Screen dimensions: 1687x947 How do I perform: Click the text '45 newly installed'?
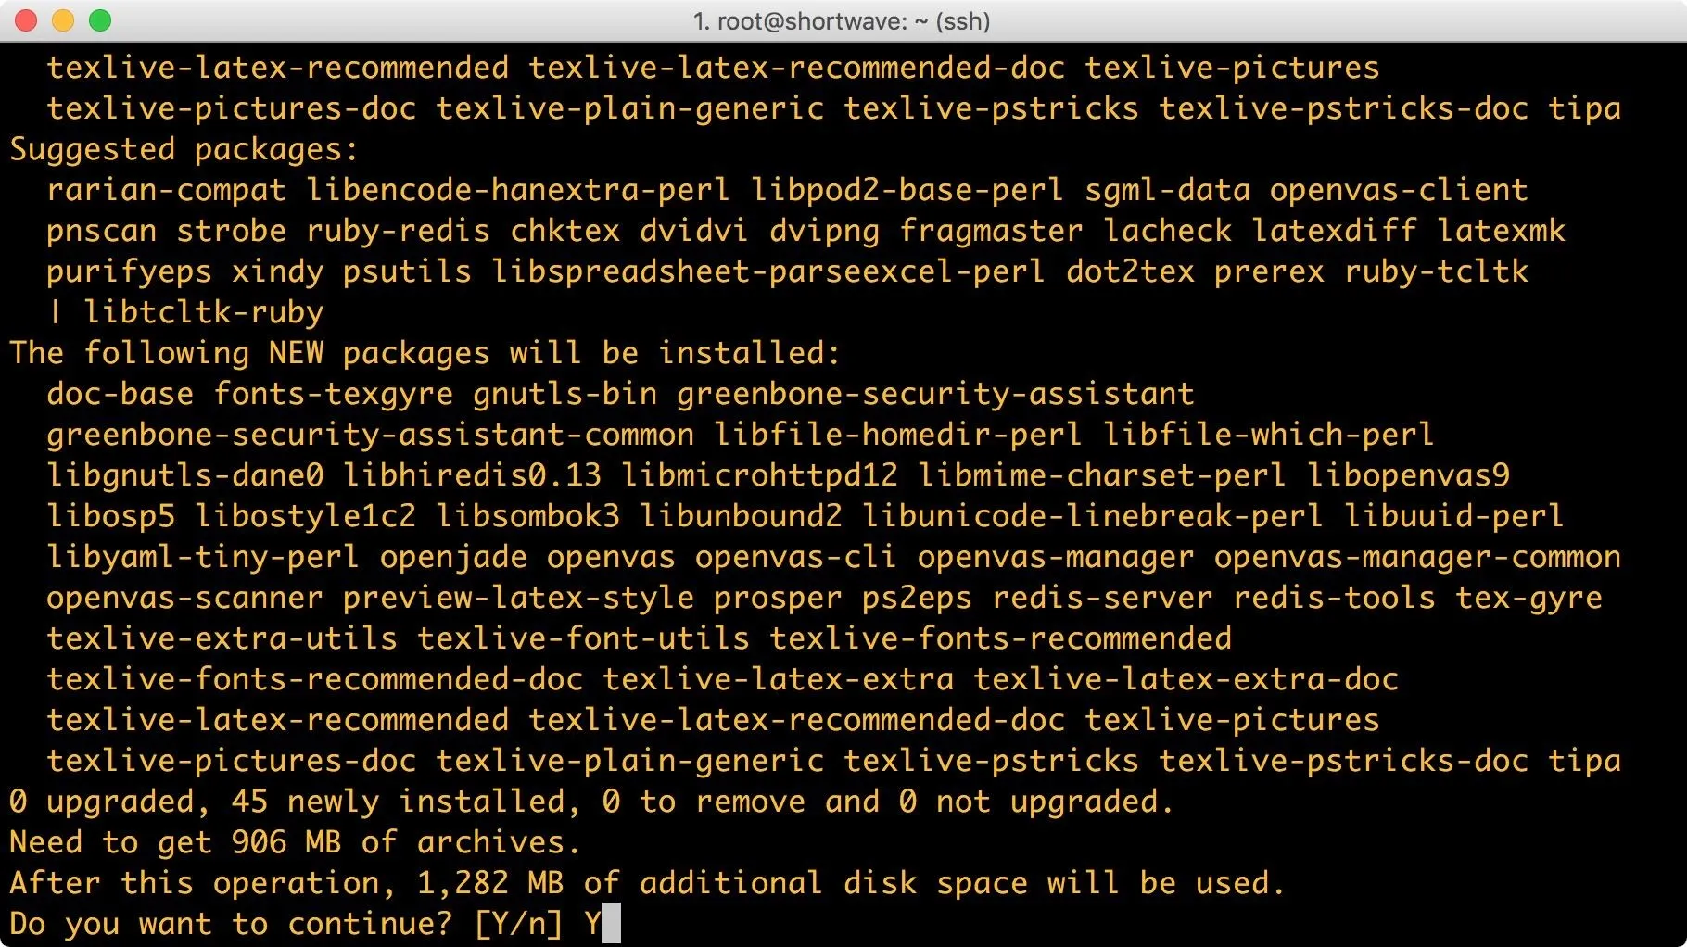point(398,802)
